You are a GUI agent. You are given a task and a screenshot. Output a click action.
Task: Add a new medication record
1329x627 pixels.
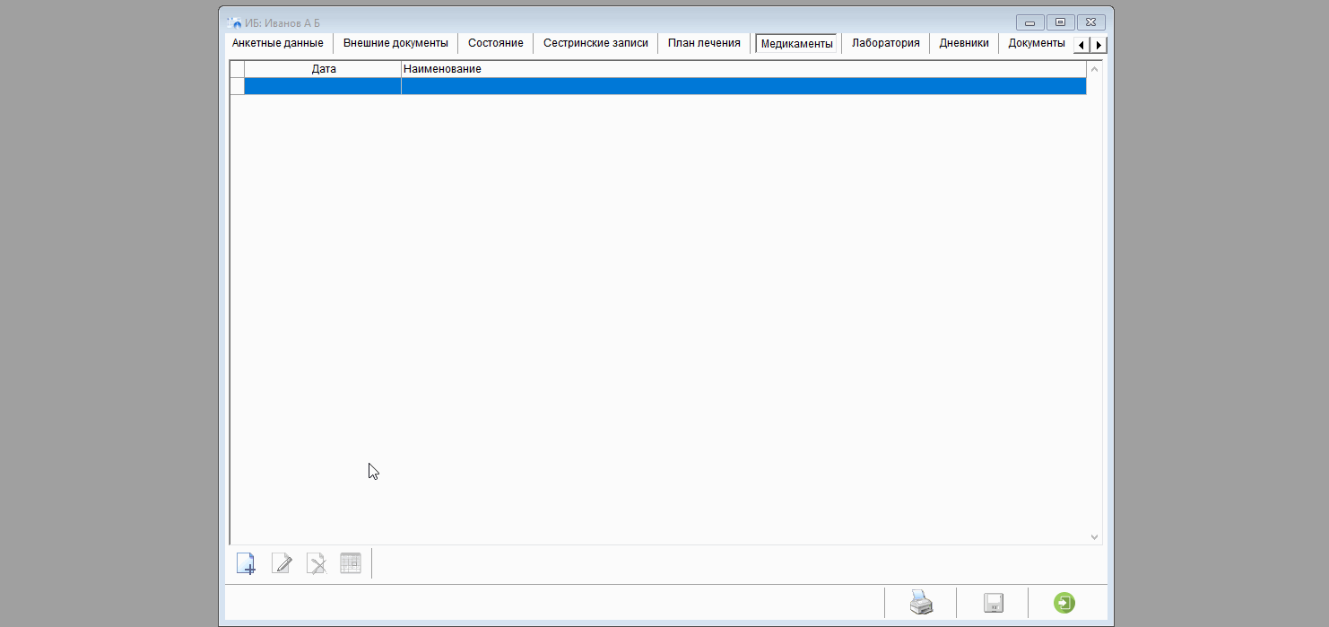point(246,563)
